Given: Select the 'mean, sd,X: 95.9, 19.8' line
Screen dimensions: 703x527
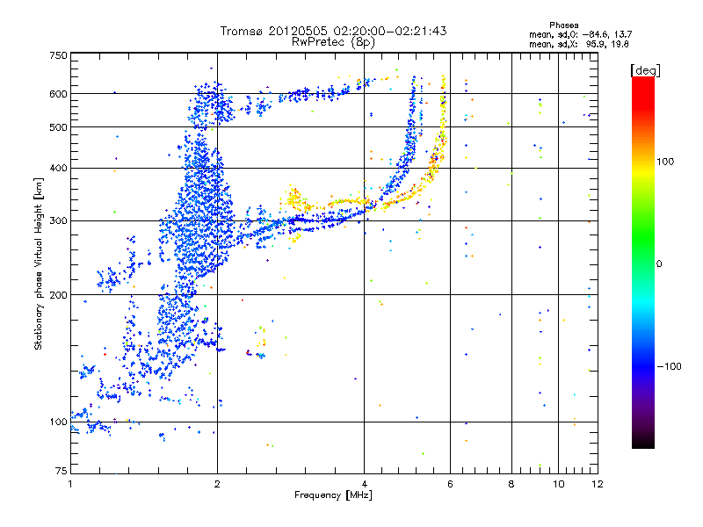Looking at the screenshot, I should pos(579,44).
